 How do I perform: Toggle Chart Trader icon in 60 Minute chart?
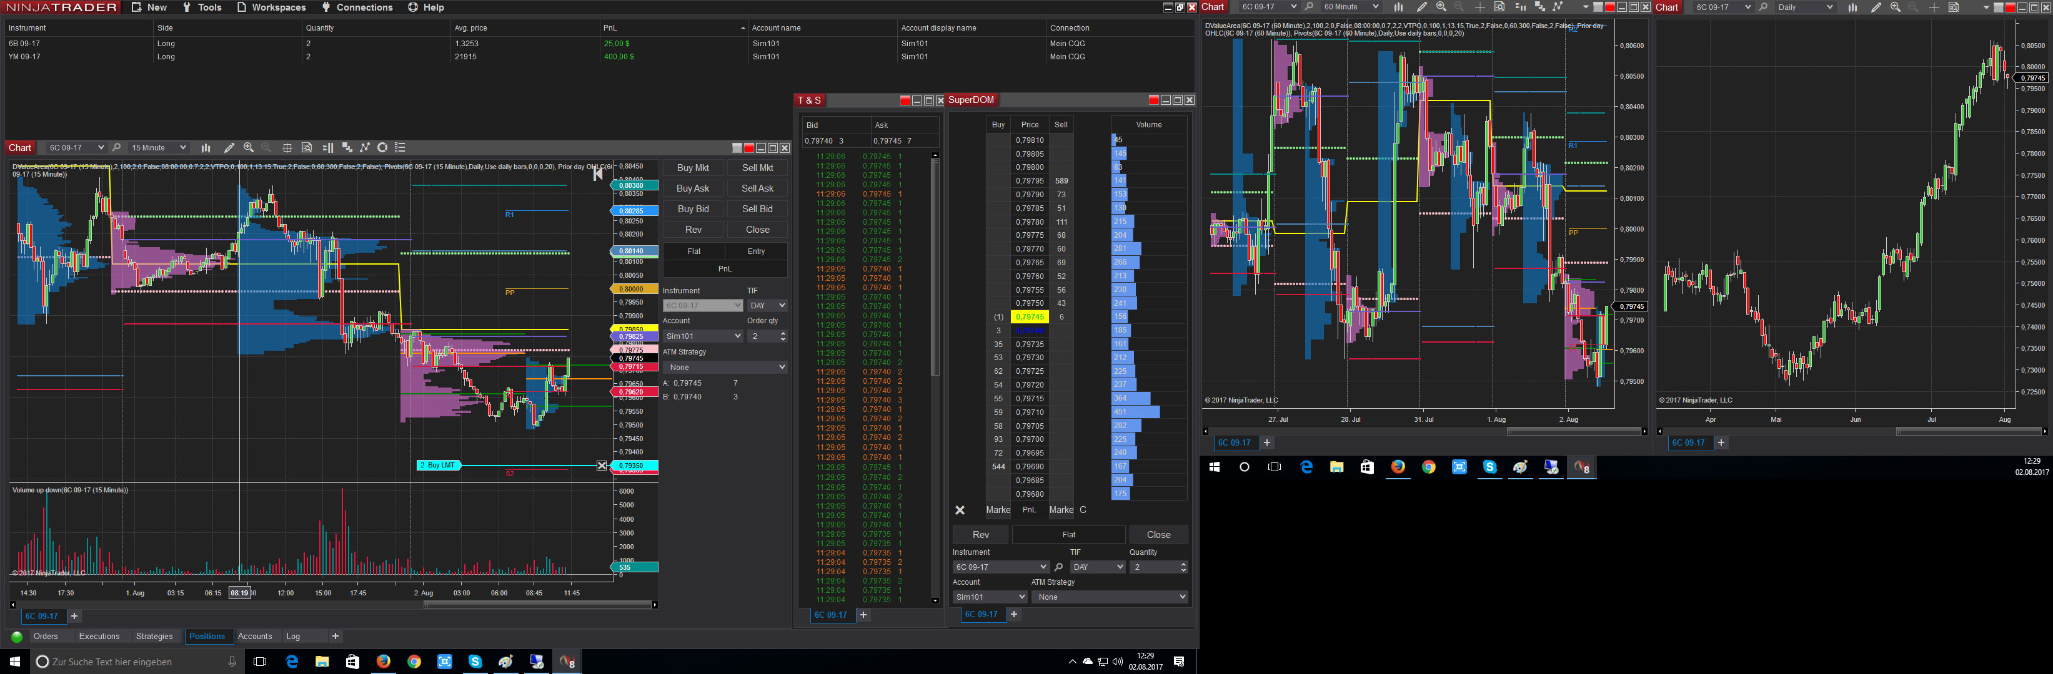pos(1520,7)
